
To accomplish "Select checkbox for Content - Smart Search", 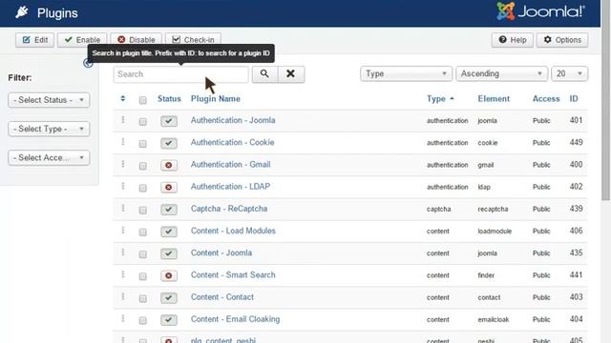I will (142, 276).
